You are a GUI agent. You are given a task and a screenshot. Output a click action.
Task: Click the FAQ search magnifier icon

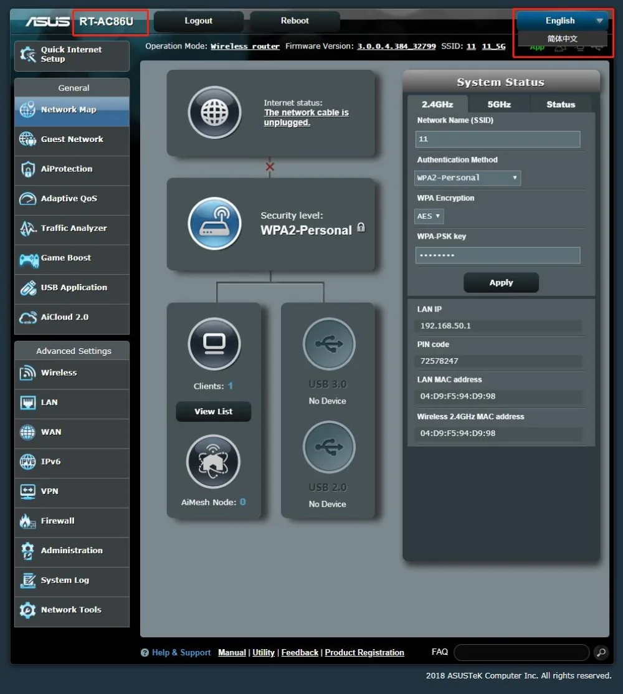[x=601, y=652]
